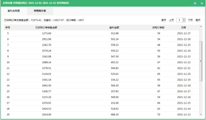Select sales amount 2688.14
The height and width of the screenshot is (120, 206).
46,62
